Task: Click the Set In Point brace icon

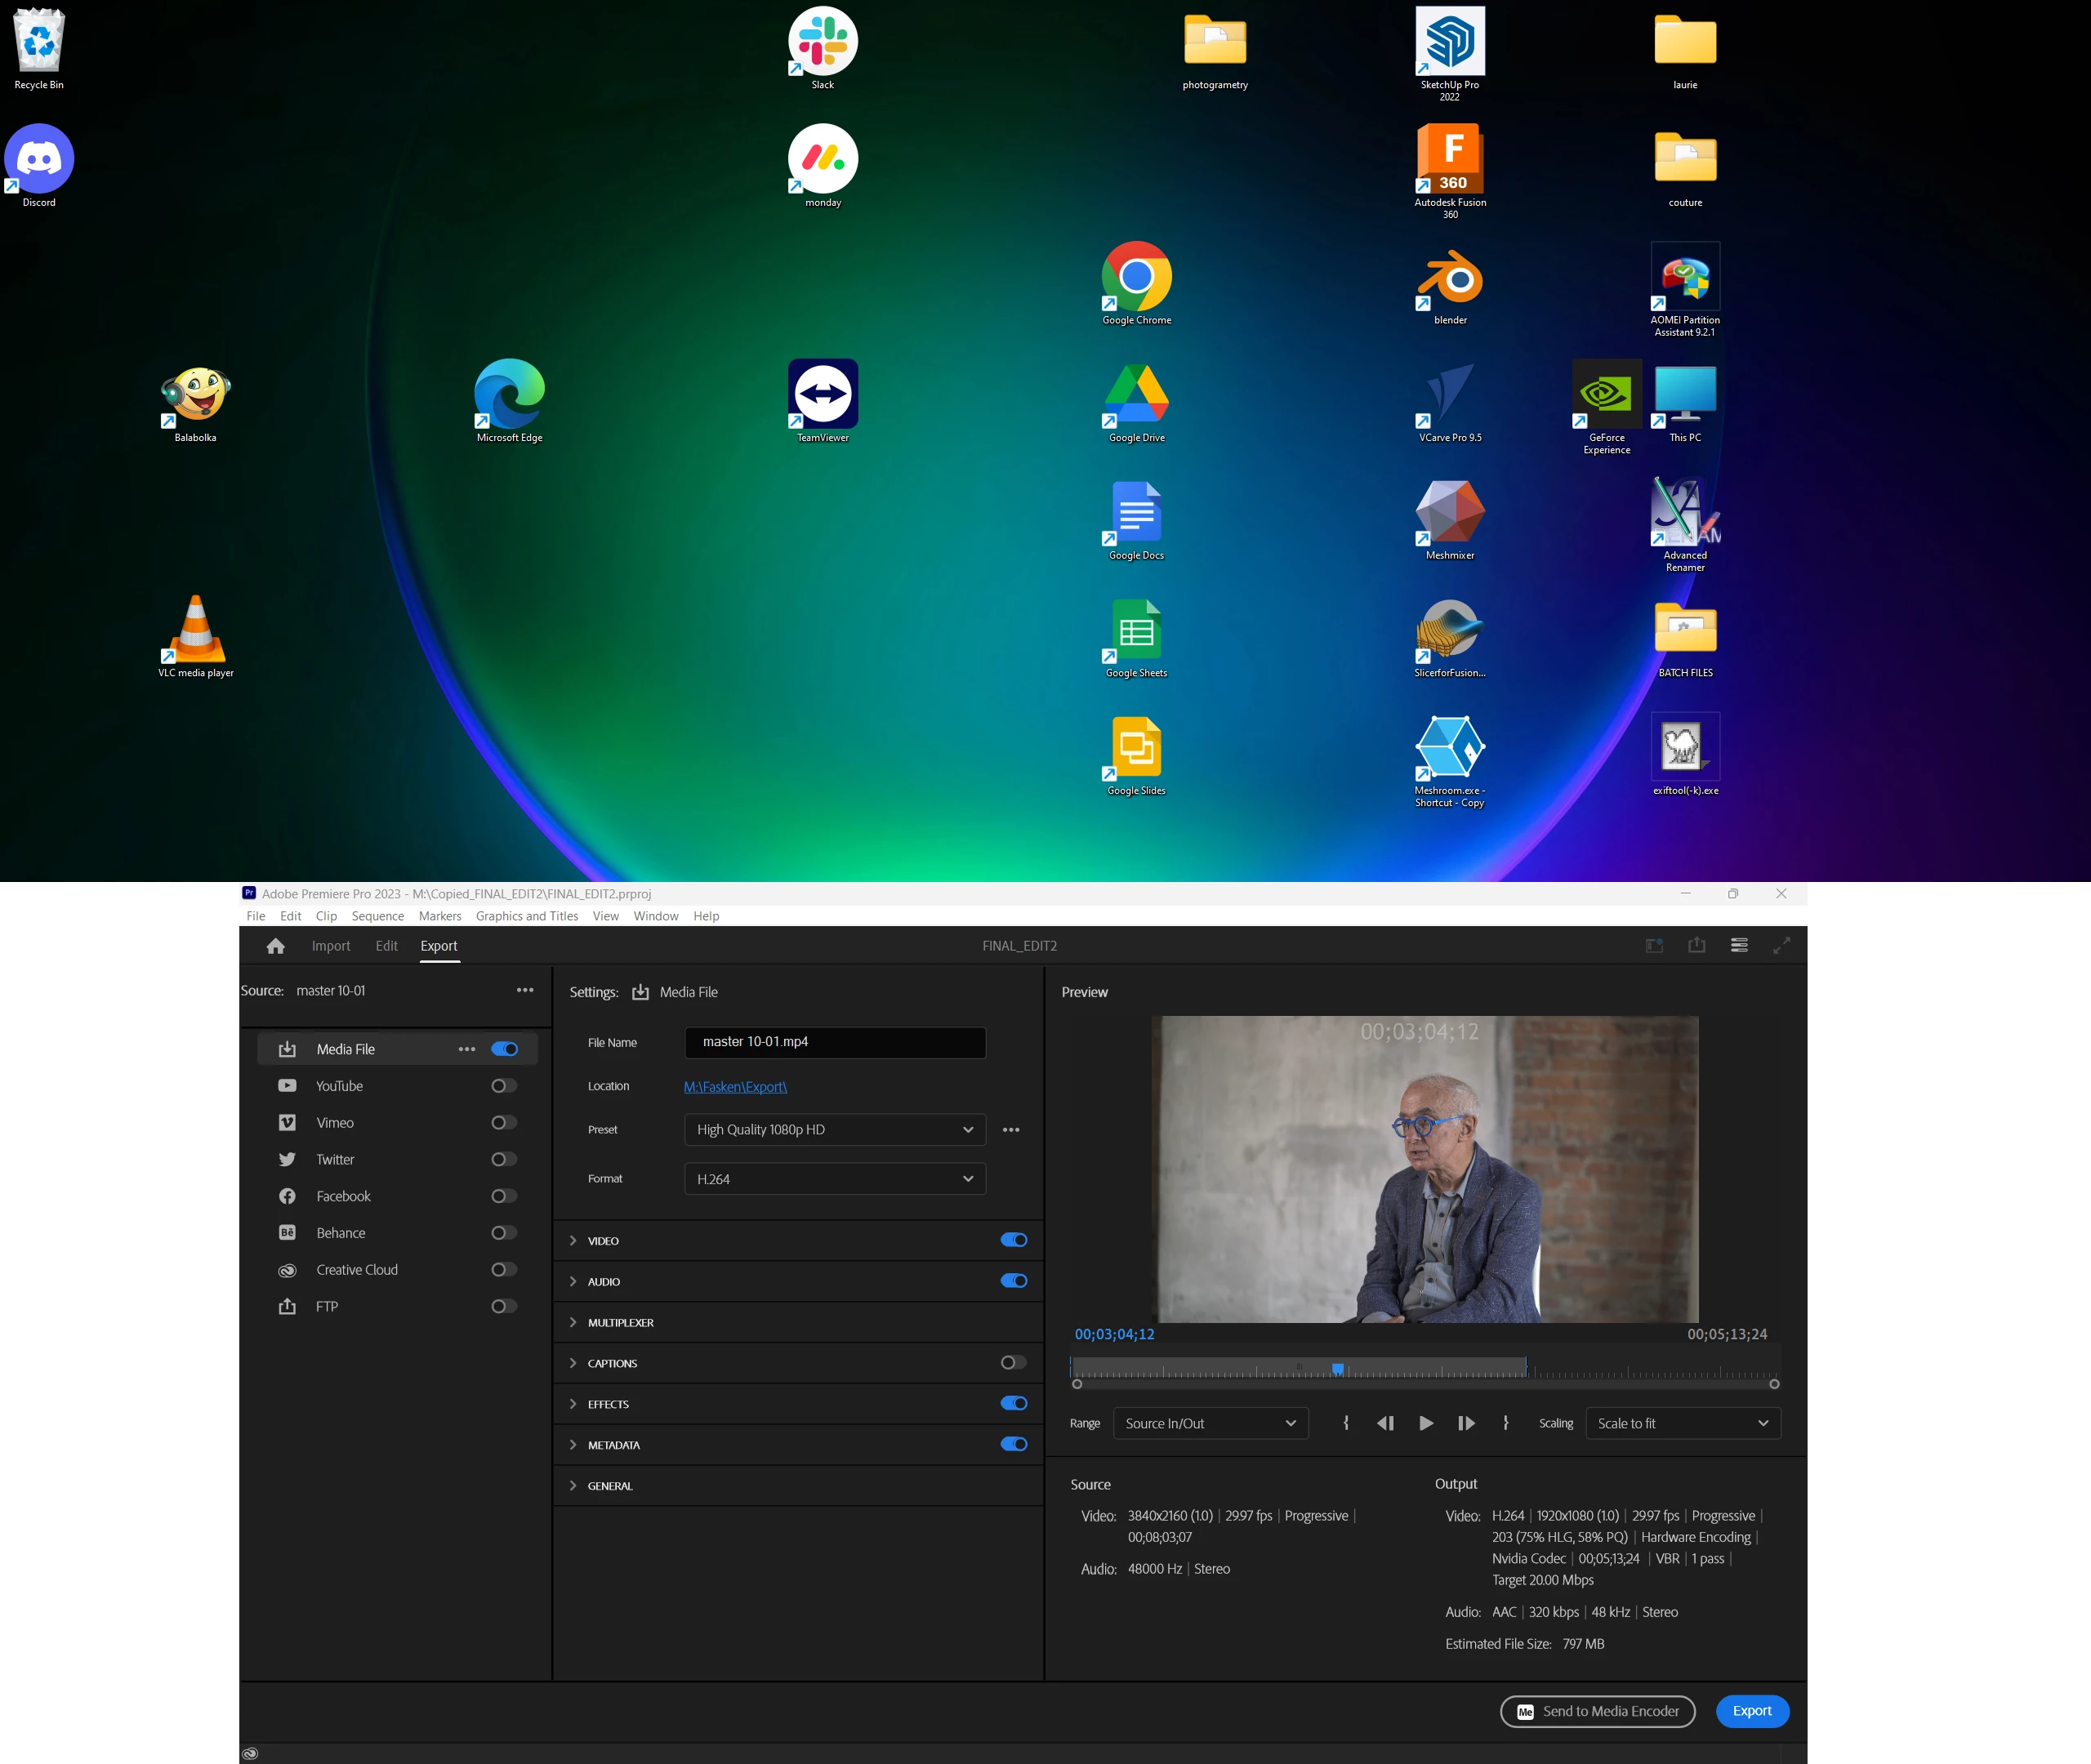Action: click(1346, 1423)
